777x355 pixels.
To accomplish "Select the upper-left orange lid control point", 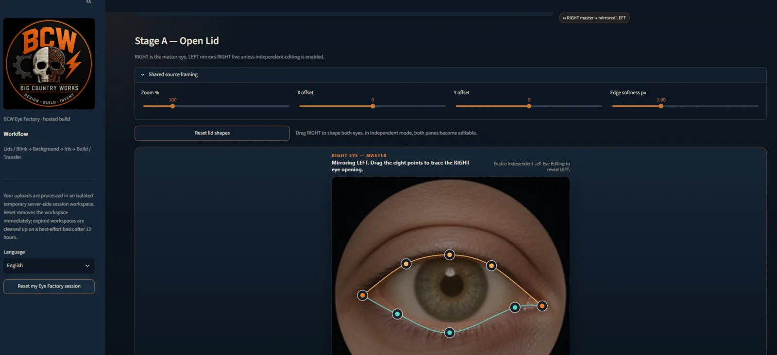I will point(406,264).
